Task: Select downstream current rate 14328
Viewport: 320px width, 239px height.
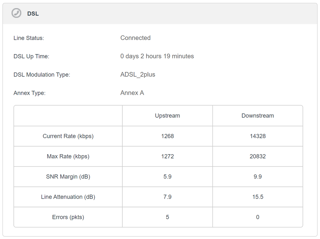Action: (258, 136)
